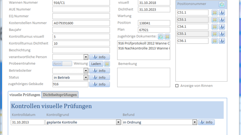Click the empty EQ Nummer field
Screen dimensions: 241x135
pos(81,16)
